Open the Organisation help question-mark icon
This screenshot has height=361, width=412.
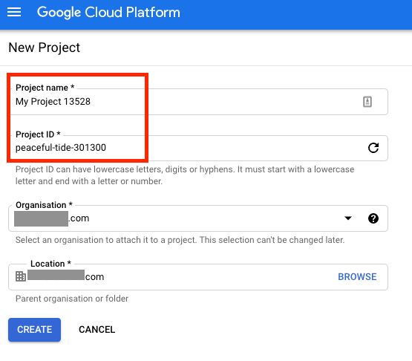click(373, 218)
